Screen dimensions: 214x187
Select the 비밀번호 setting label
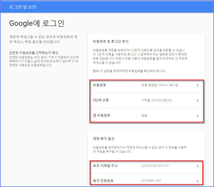[99, 85]
